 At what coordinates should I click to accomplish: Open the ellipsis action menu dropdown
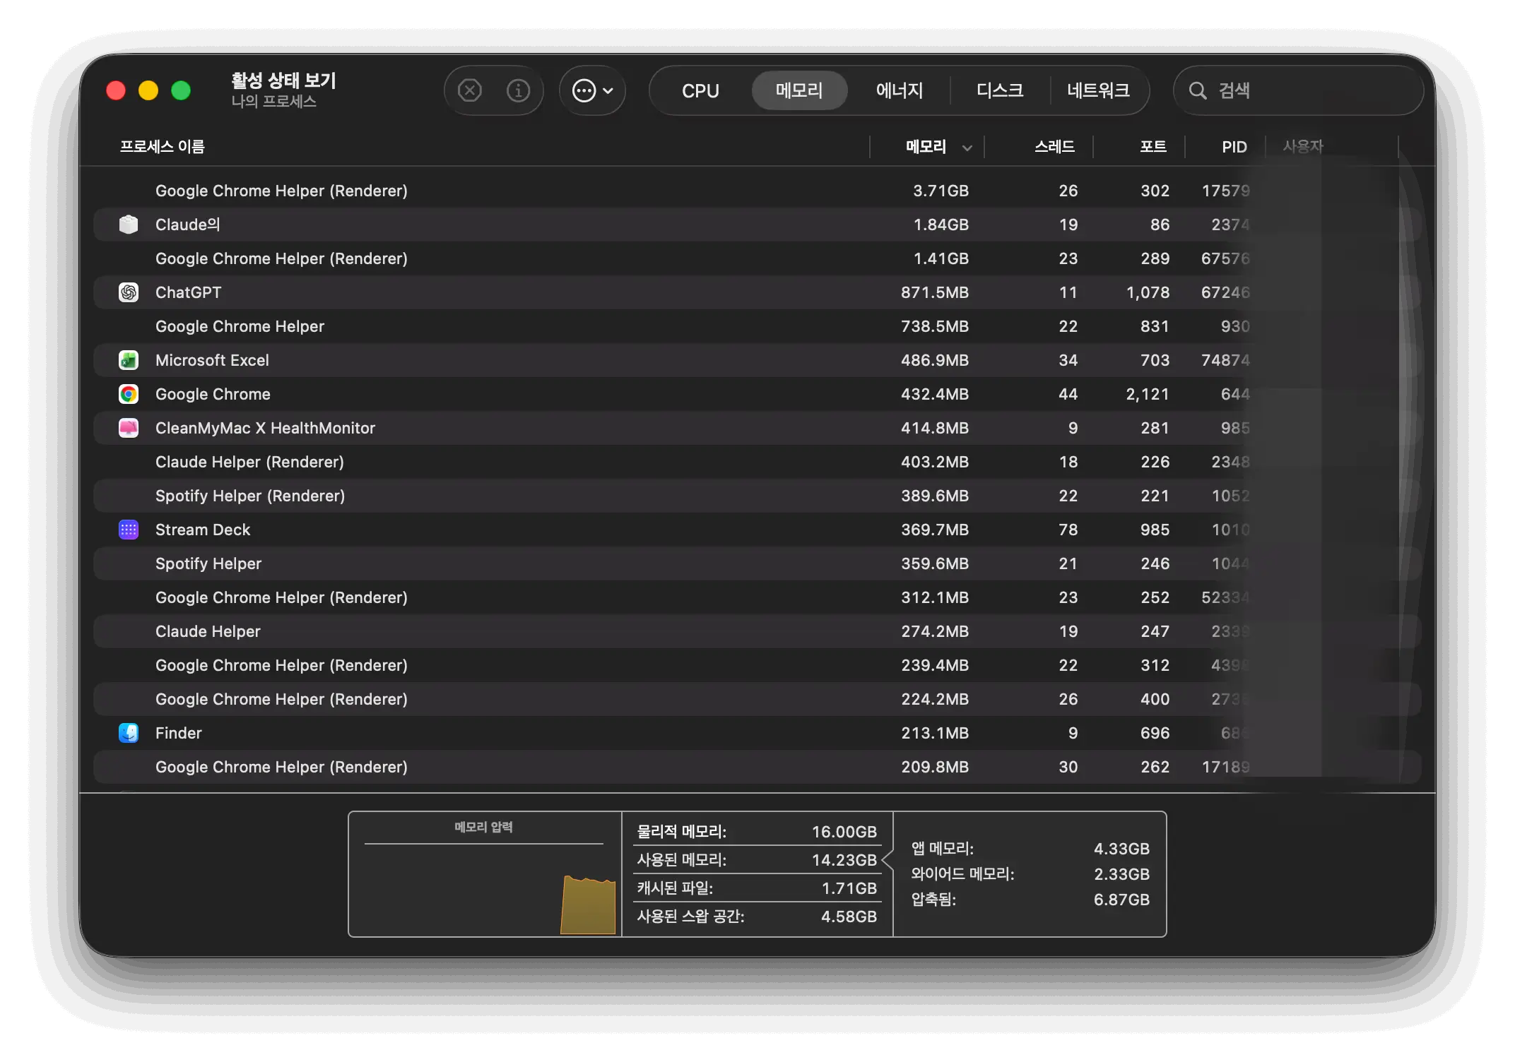(592, 90)
